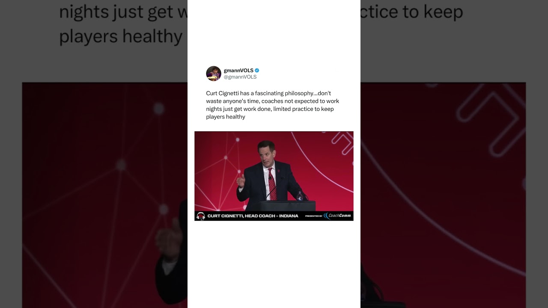Open the gmannVOLS profile avatar
This screenshot has width=548, height=308.
pyautogui.click(x=214, y=74)
